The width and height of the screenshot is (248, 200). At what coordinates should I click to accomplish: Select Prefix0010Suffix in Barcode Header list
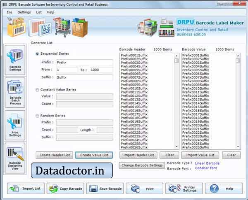pyautogui.click(x=134, y=88)
